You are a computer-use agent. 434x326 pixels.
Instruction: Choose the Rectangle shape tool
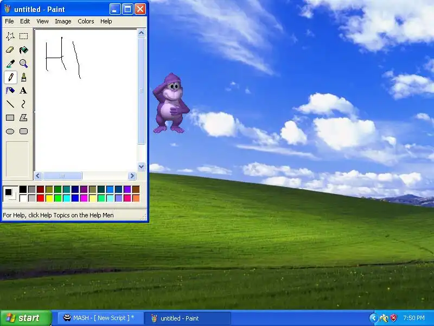10,118
